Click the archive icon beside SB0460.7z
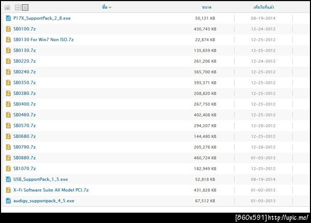311x223 pixels. (x=8, y=115)
